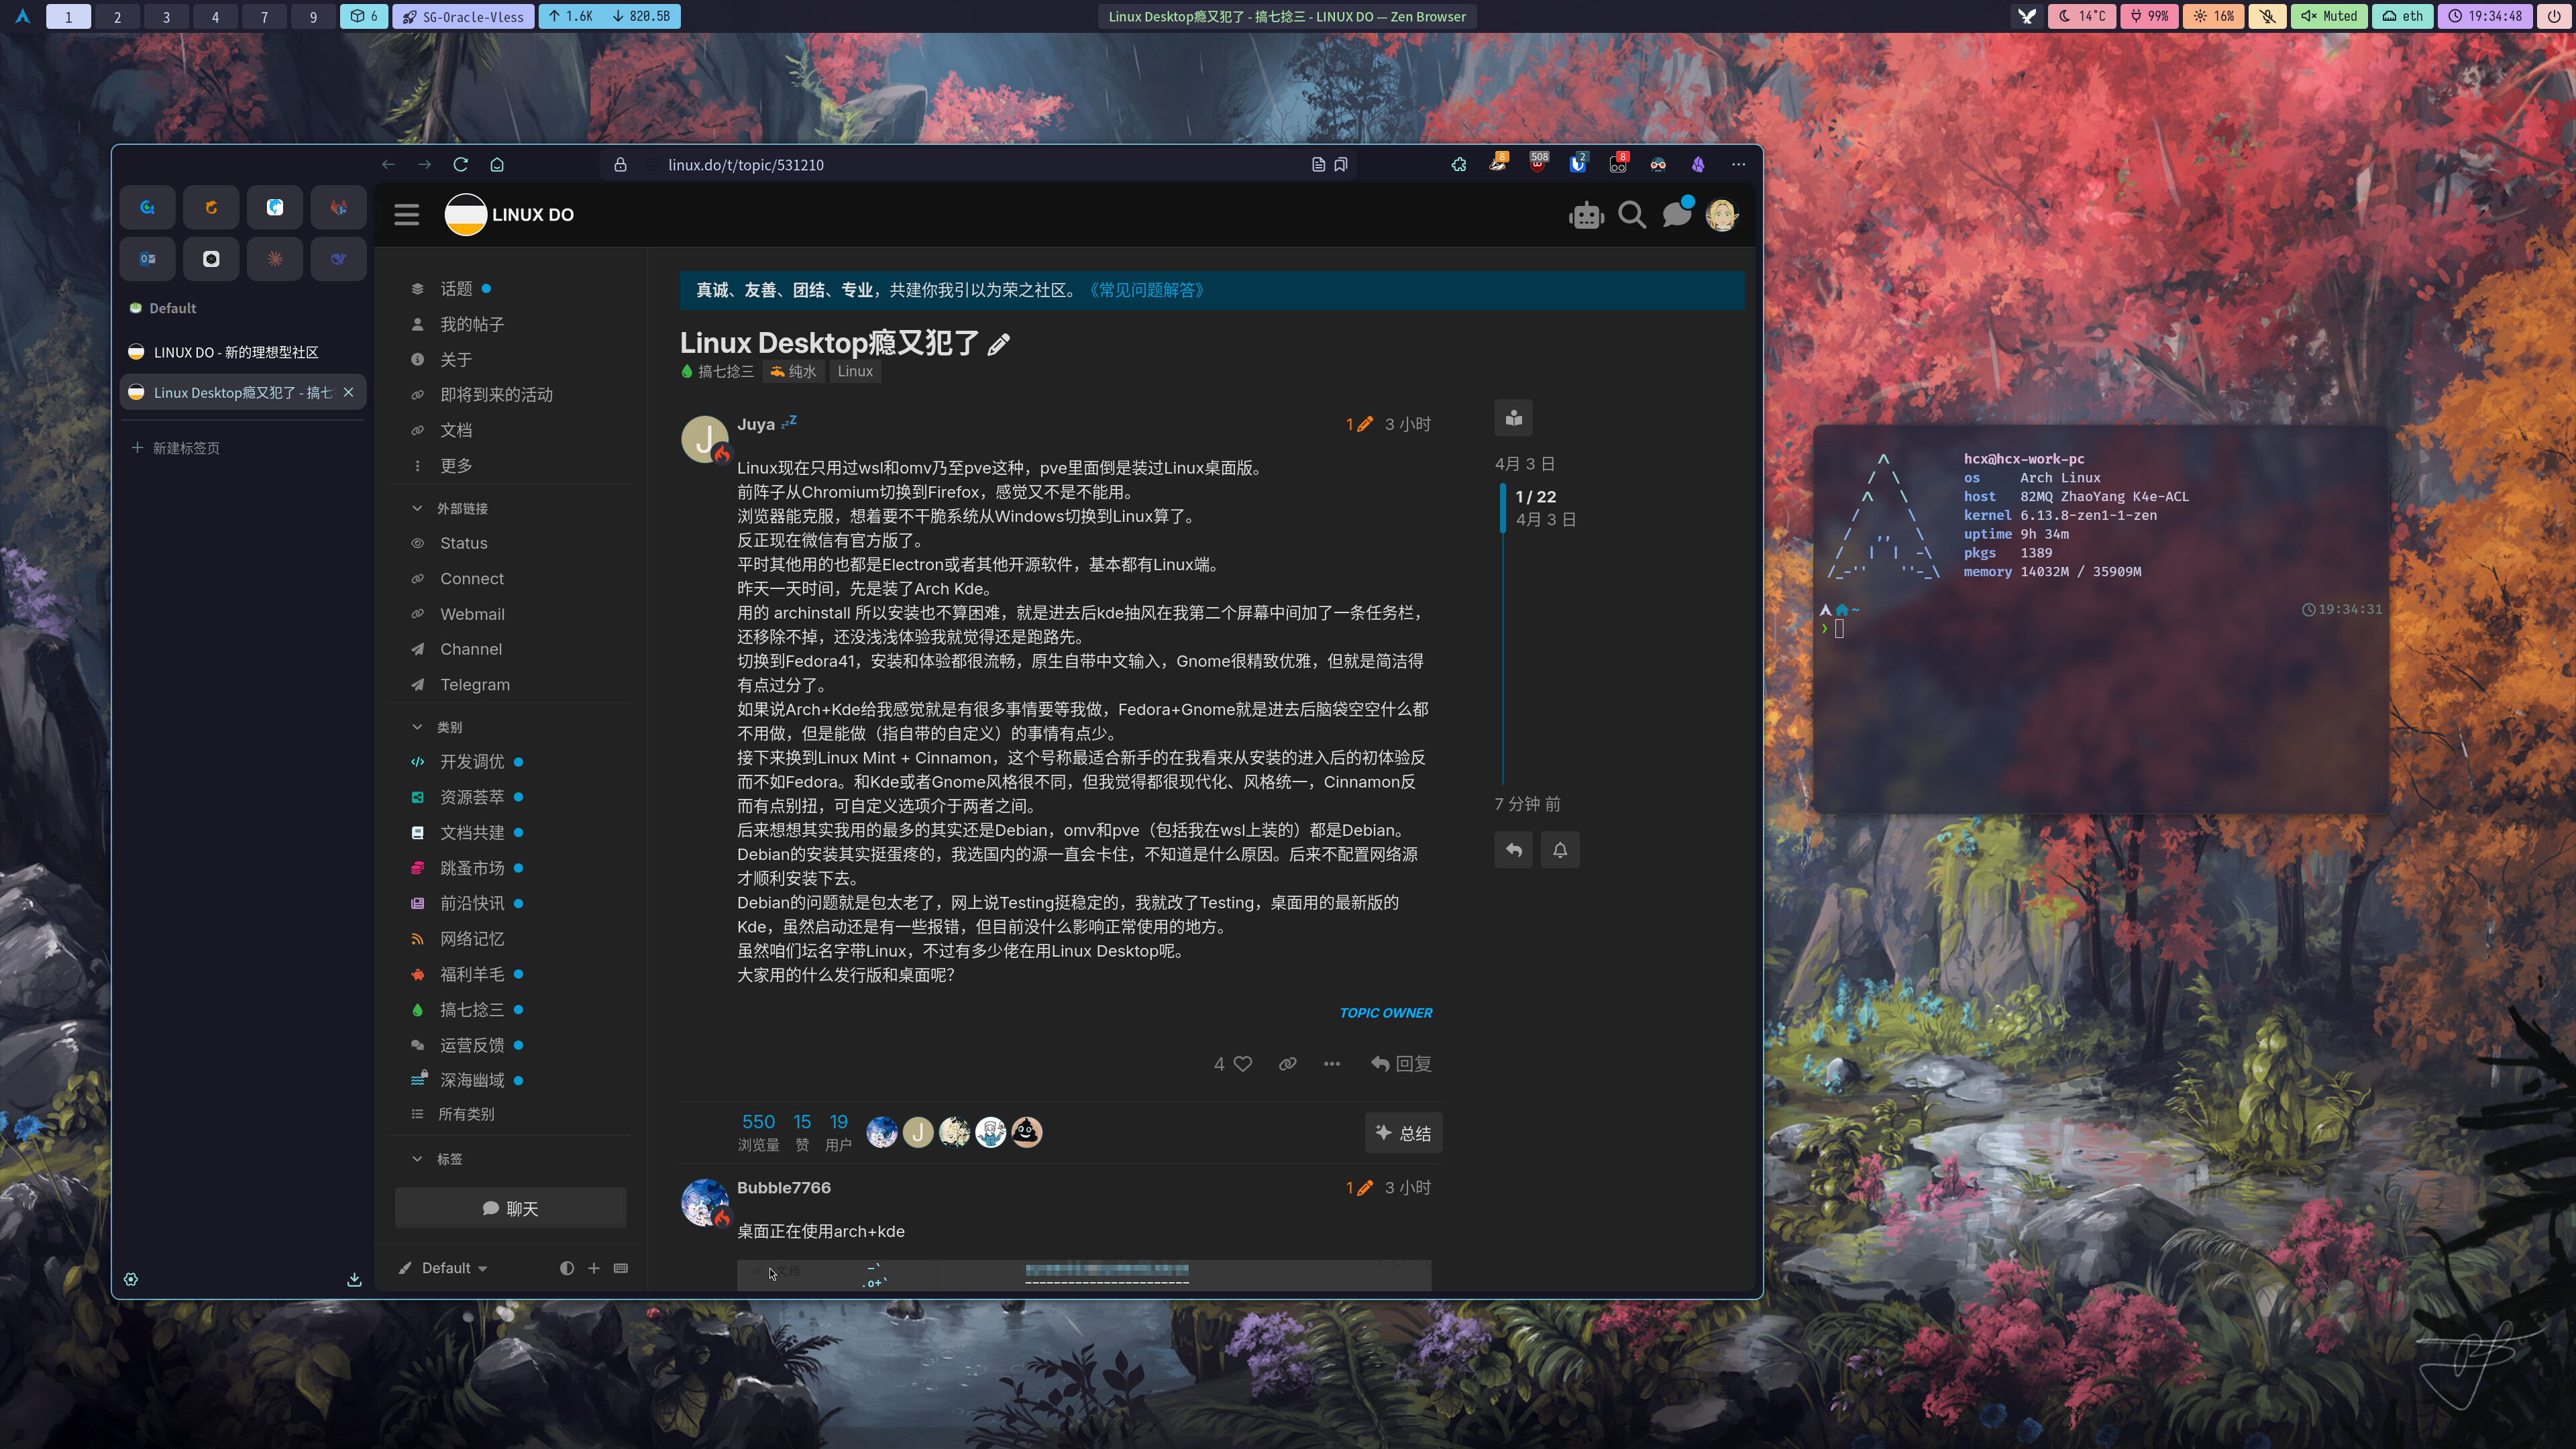This screenshot has width=2576, height=1449.
Task: Open the Default theme dropdown in sidebar footer
Action: (444, 1268)
